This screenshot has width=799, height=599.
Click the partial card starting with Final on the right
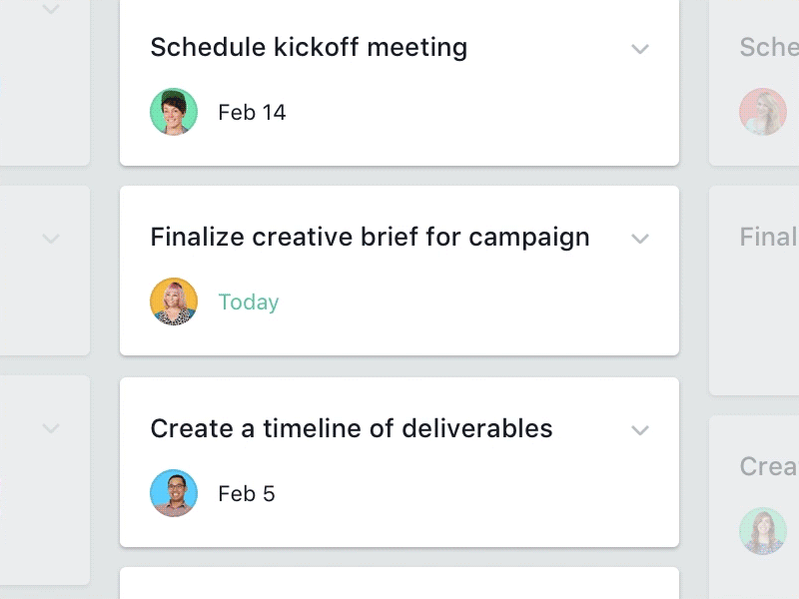pos(767,238)
